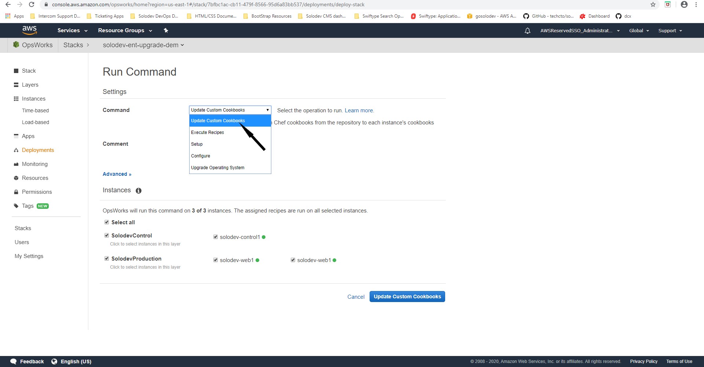The image size is (704, 367).
Task: Open Instances in the sidebar
Action: [30, 99]
